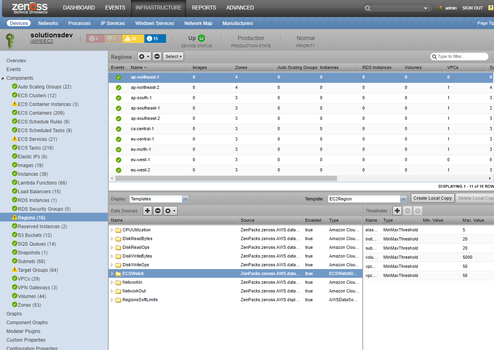Click the header search input field

(397, 8)
